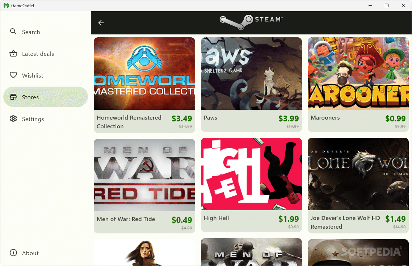Open the Settings page
This screenshot has width=412, height=266.
pyautogui.click(x=46, y=119)
